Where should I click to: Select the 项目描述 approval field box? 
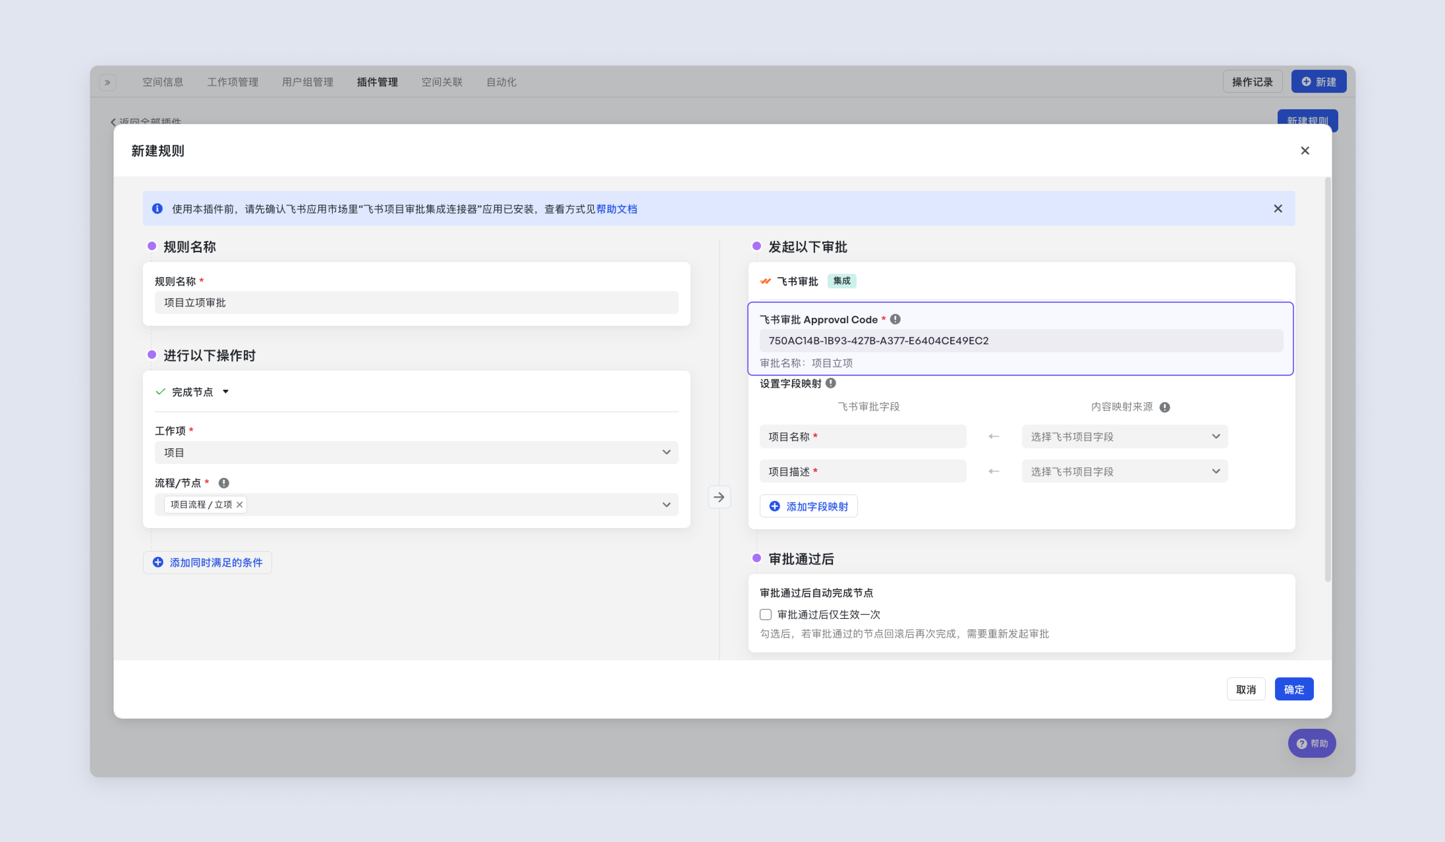coord(863,471)
